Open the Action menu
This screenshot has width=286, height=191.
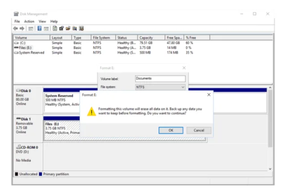point(29,21)
